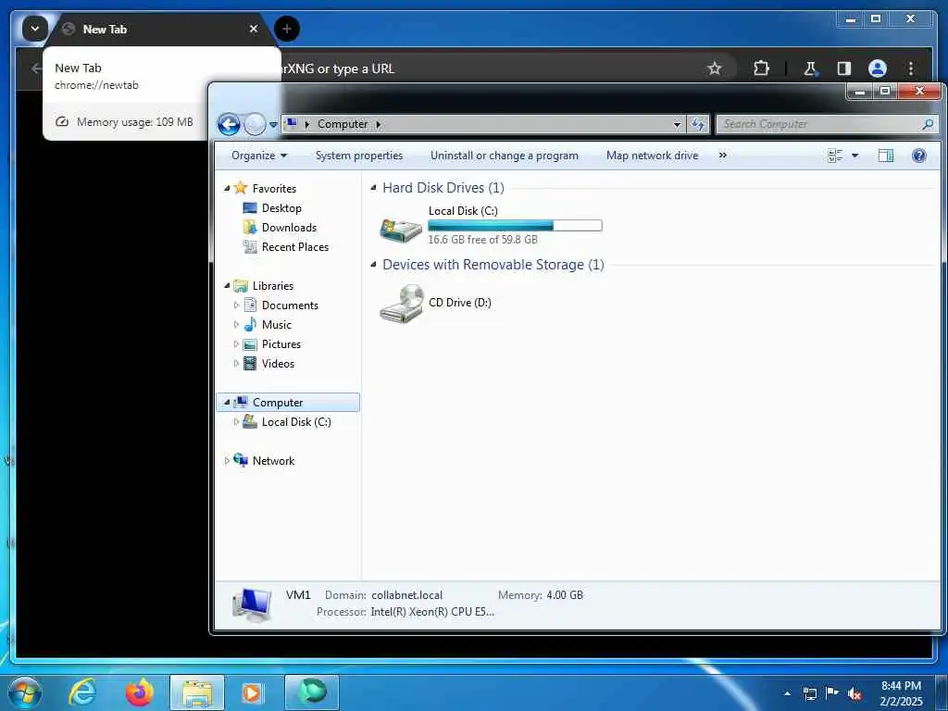Close the New Tab tab in Chrome
The image size is (948, 711).
[254, 29]
